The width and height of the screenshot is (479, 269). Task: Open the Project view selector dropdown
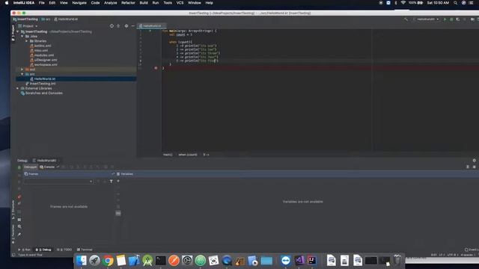28,26
